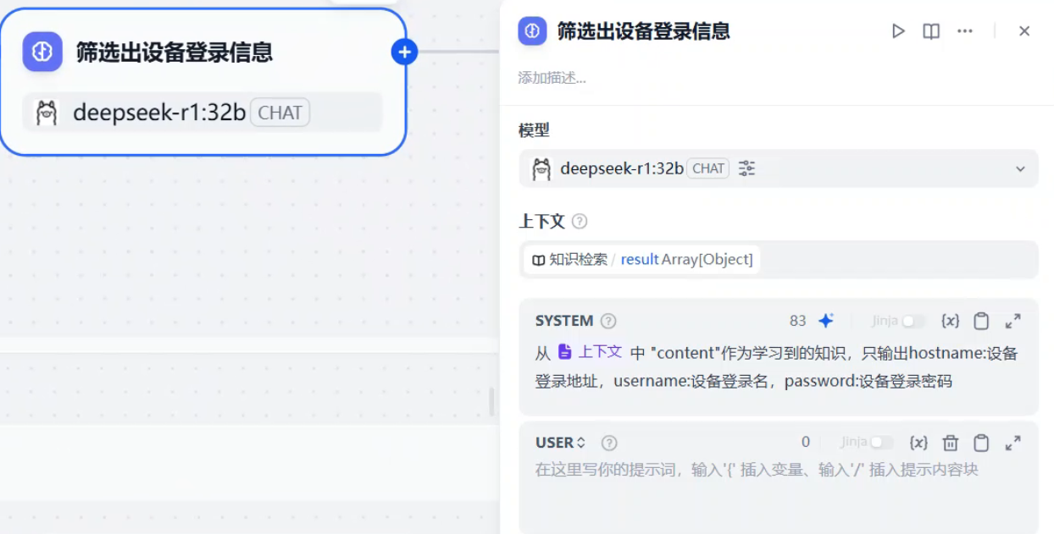Add next node with the blue plus handle

pyautogui.click(x=404, y=52)
